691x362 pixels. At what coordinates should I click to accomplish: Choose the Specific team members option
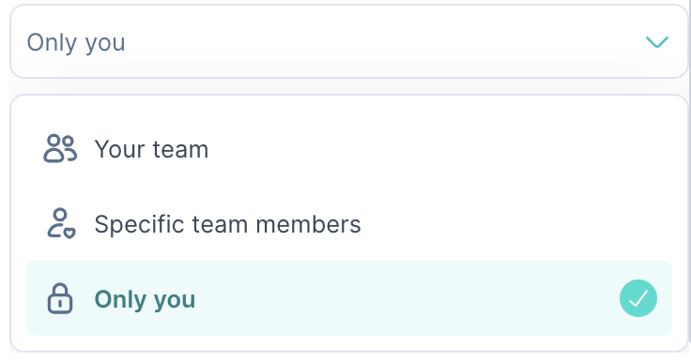click(348, 224)
